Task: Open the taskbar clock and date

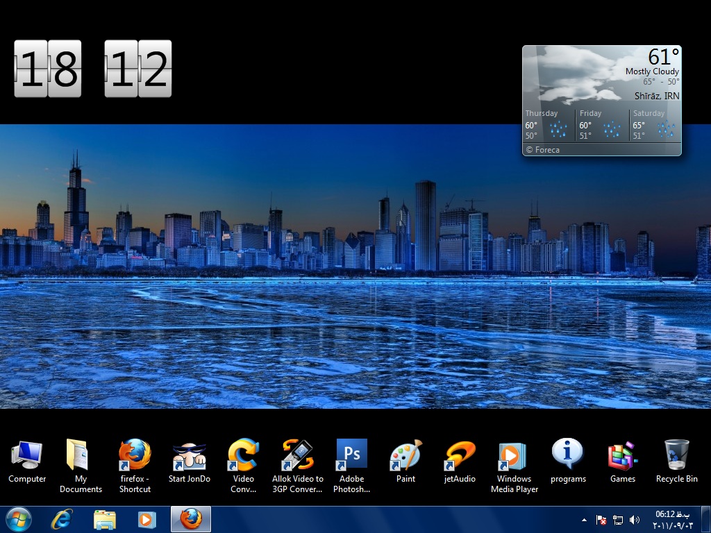Action: [673, 520]
